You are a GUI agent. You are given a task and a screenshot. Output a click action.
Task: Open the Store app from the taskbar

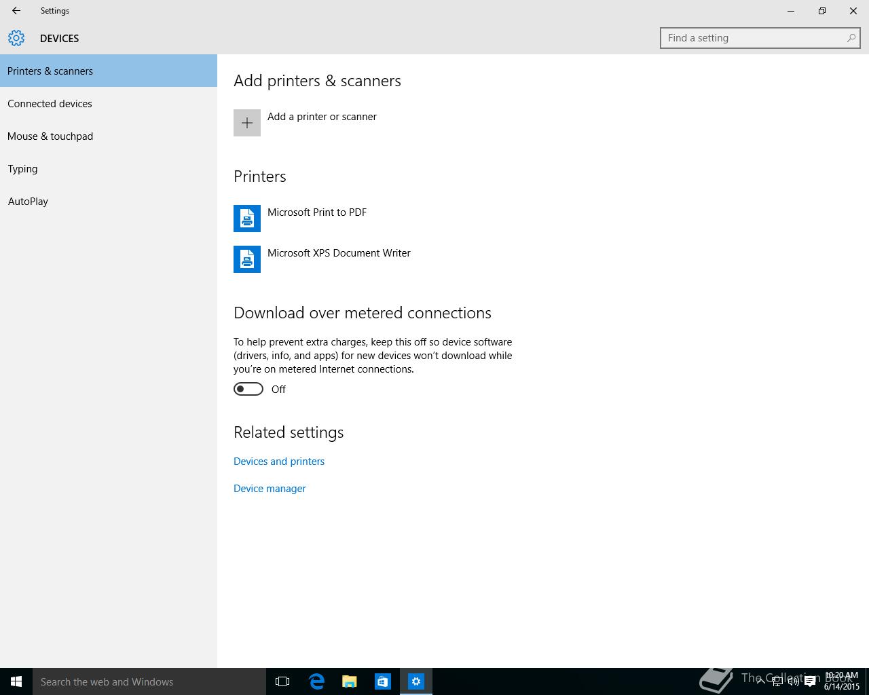pos(383,681)
